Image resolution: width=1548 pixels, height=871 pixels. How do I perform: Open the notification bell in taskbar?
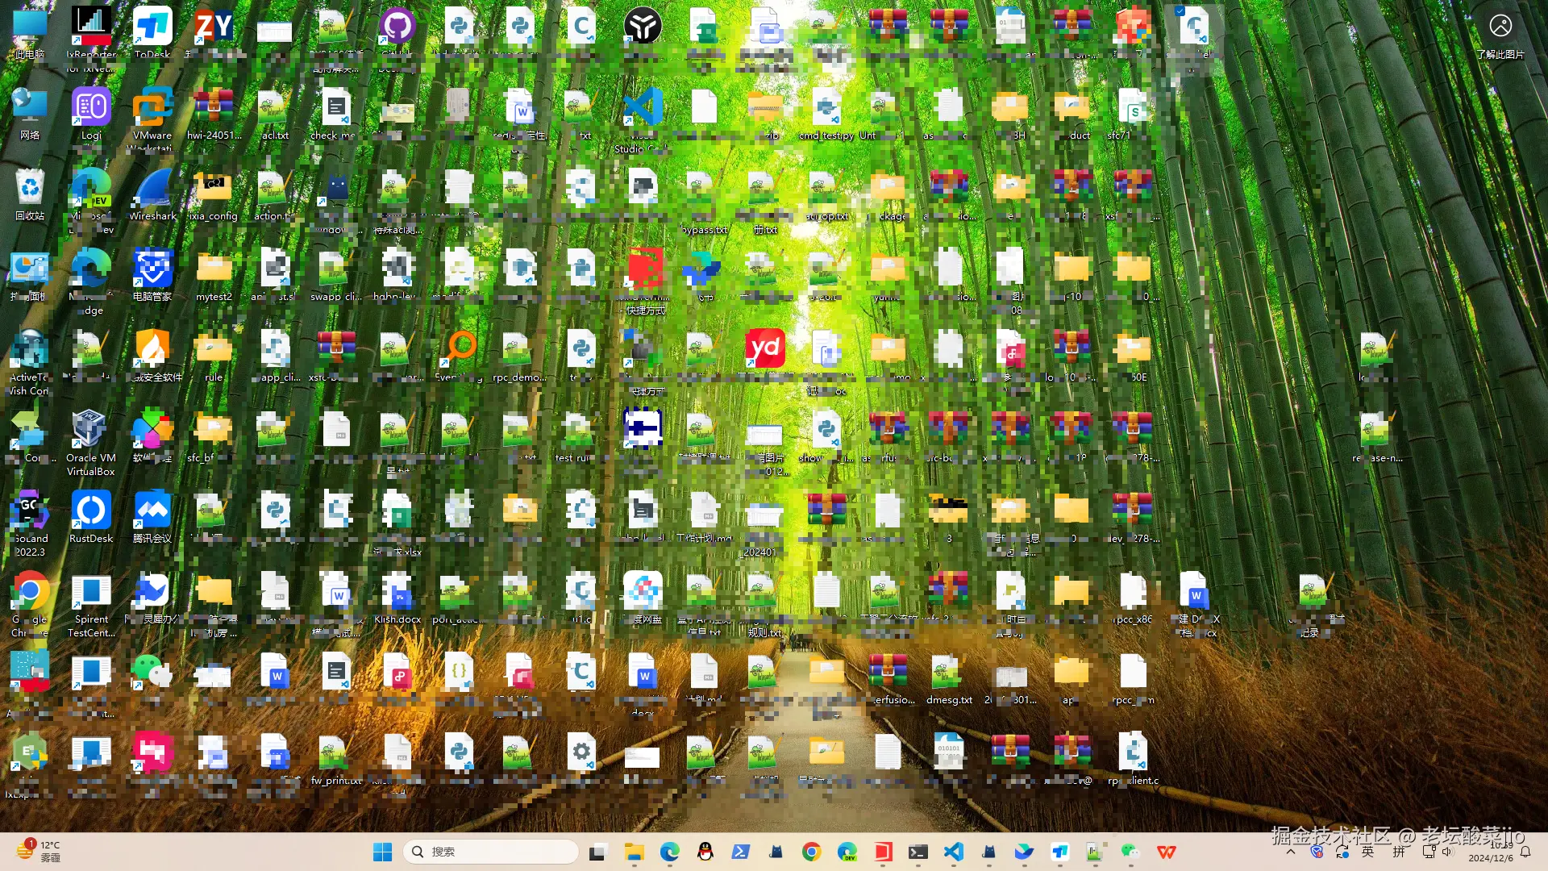coord(1525,852)
